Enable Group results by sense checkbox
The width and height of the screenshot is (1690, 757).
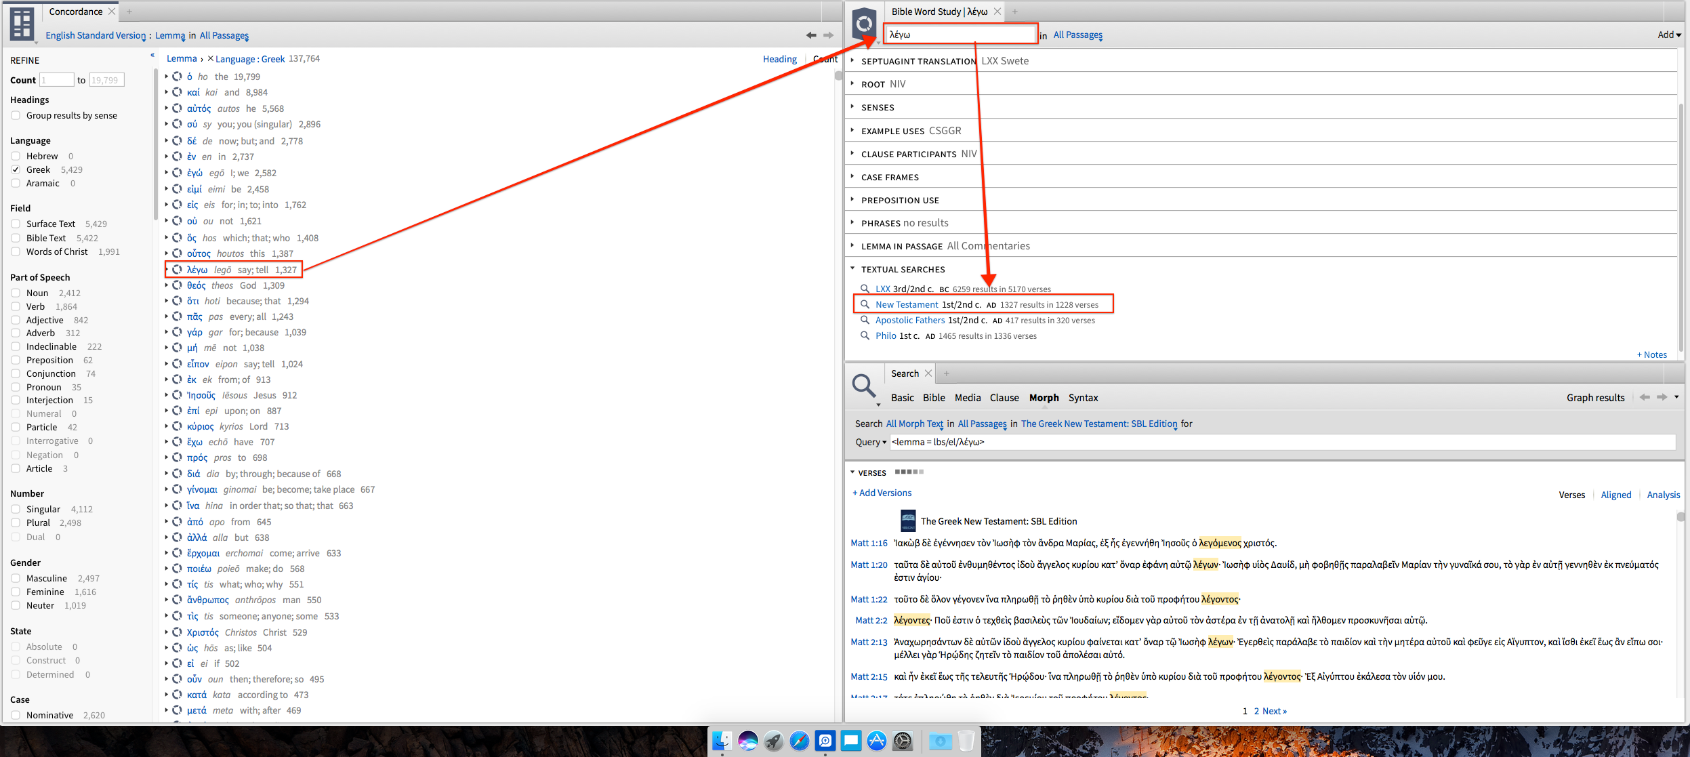tap(16, 116)
